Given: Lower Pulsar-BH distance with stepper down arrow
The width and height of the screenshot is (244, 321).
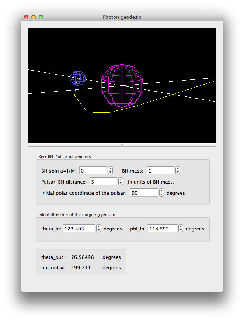Looking at the screenshot, I should pos(121,184).
